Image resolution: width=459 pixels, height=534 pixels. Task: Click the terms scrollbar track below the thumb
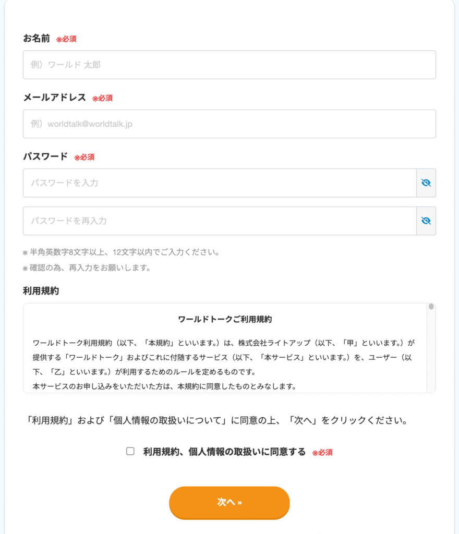431,351
